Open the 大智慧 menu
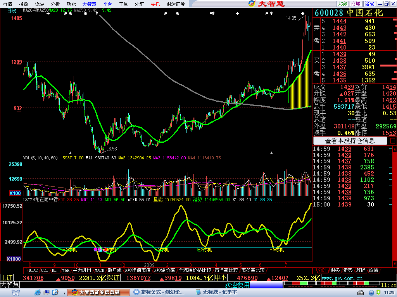 90,4
